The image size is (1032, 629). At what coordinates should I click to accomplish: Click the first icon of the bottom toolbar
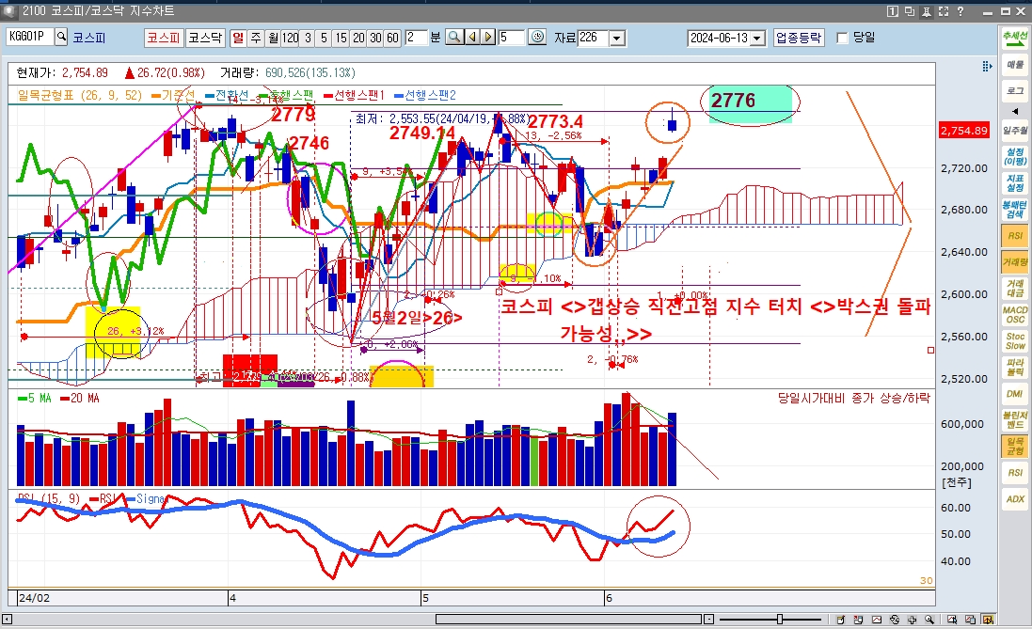coord(841,620)
